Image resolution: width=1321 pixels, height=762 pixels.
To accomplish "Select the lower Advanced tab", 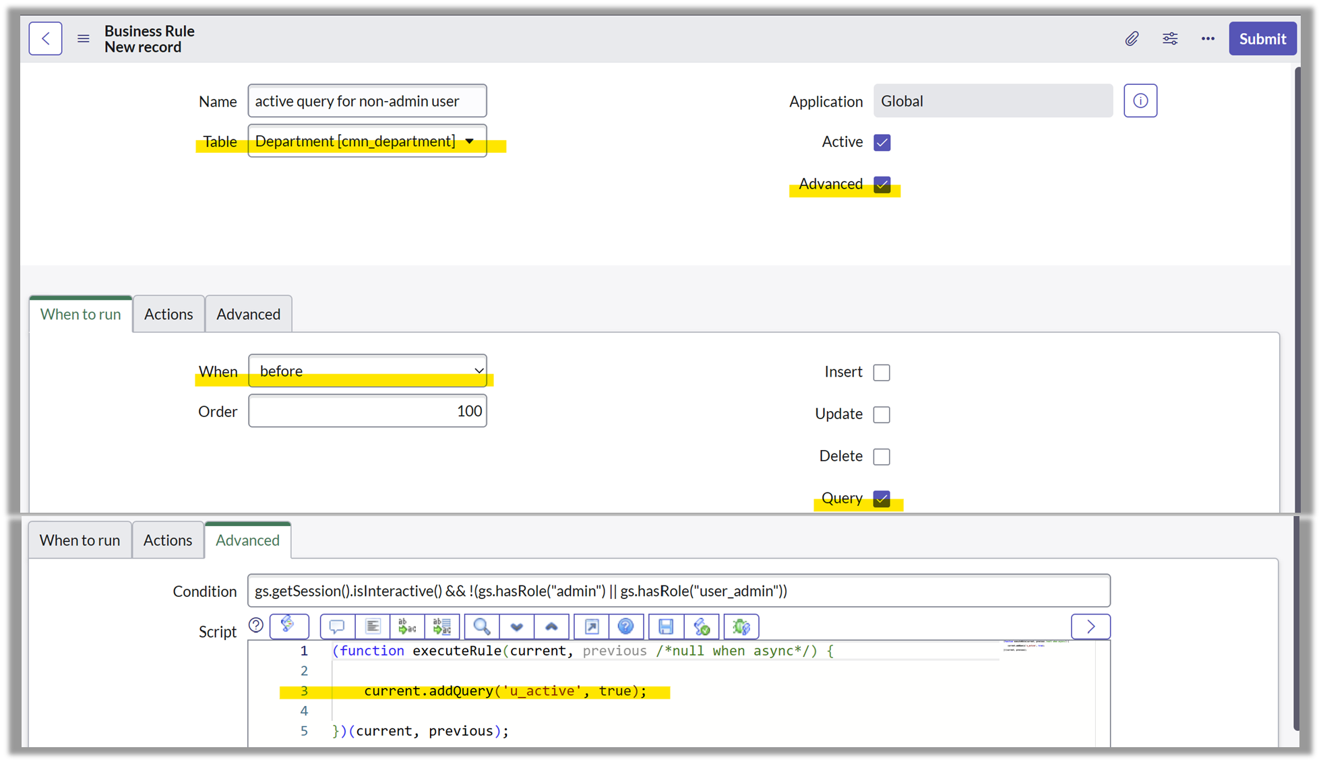I will point(247,540).
